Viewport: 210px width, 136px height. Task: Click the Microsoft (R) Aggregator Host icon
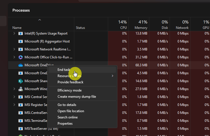(x=21, y=41)
